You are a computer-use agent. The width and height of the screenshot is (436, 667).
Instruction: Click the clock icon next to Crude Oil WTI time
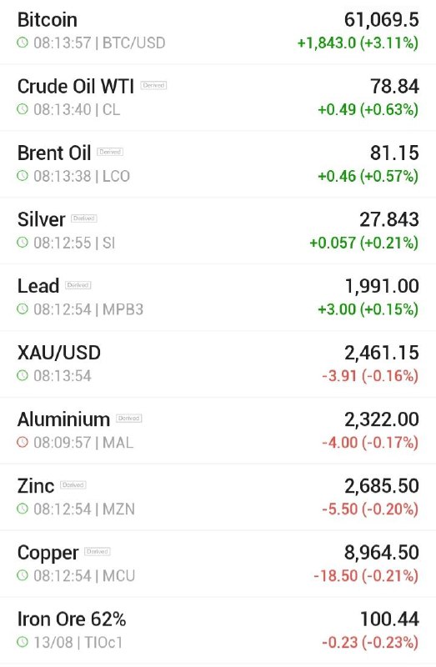click(23, 109)
